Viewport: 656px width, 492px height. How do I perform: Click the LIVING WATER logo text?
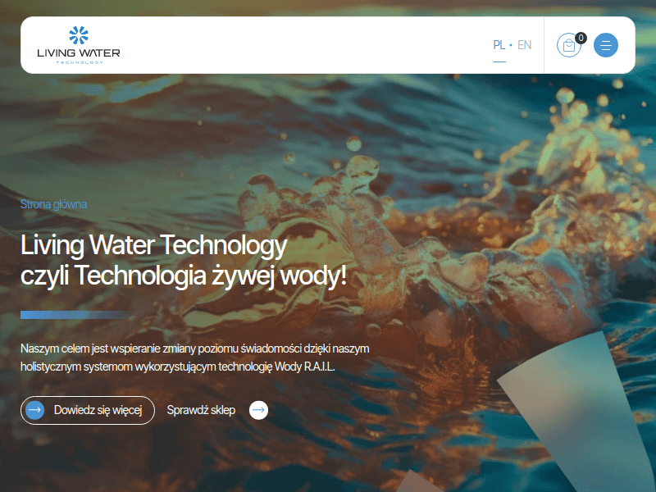coord(79,53)
